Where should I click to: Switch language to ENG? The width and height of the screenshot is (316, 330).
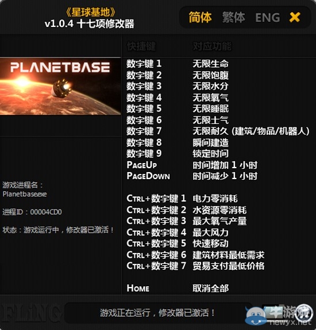(x=268, y=17)
